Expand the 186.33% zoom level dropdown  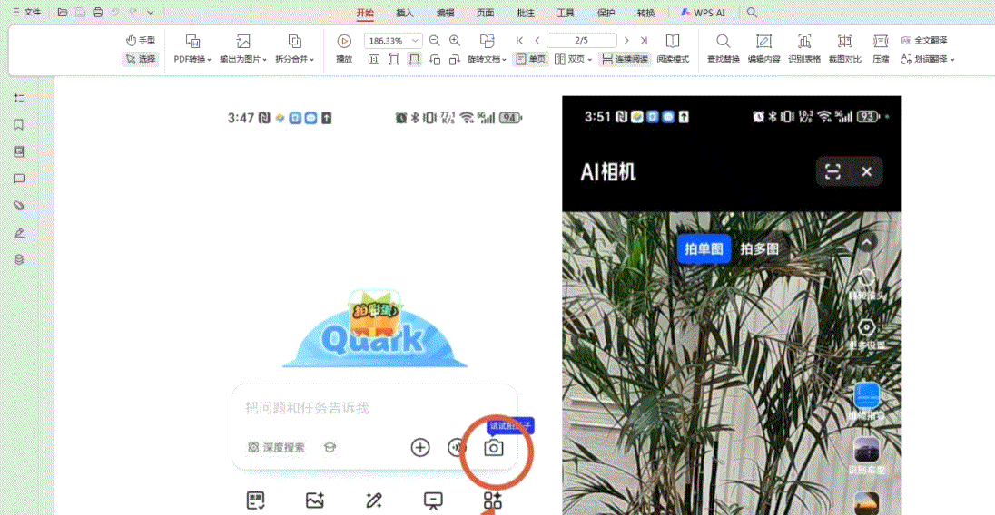pyautogui.click(x=416, y=41)
